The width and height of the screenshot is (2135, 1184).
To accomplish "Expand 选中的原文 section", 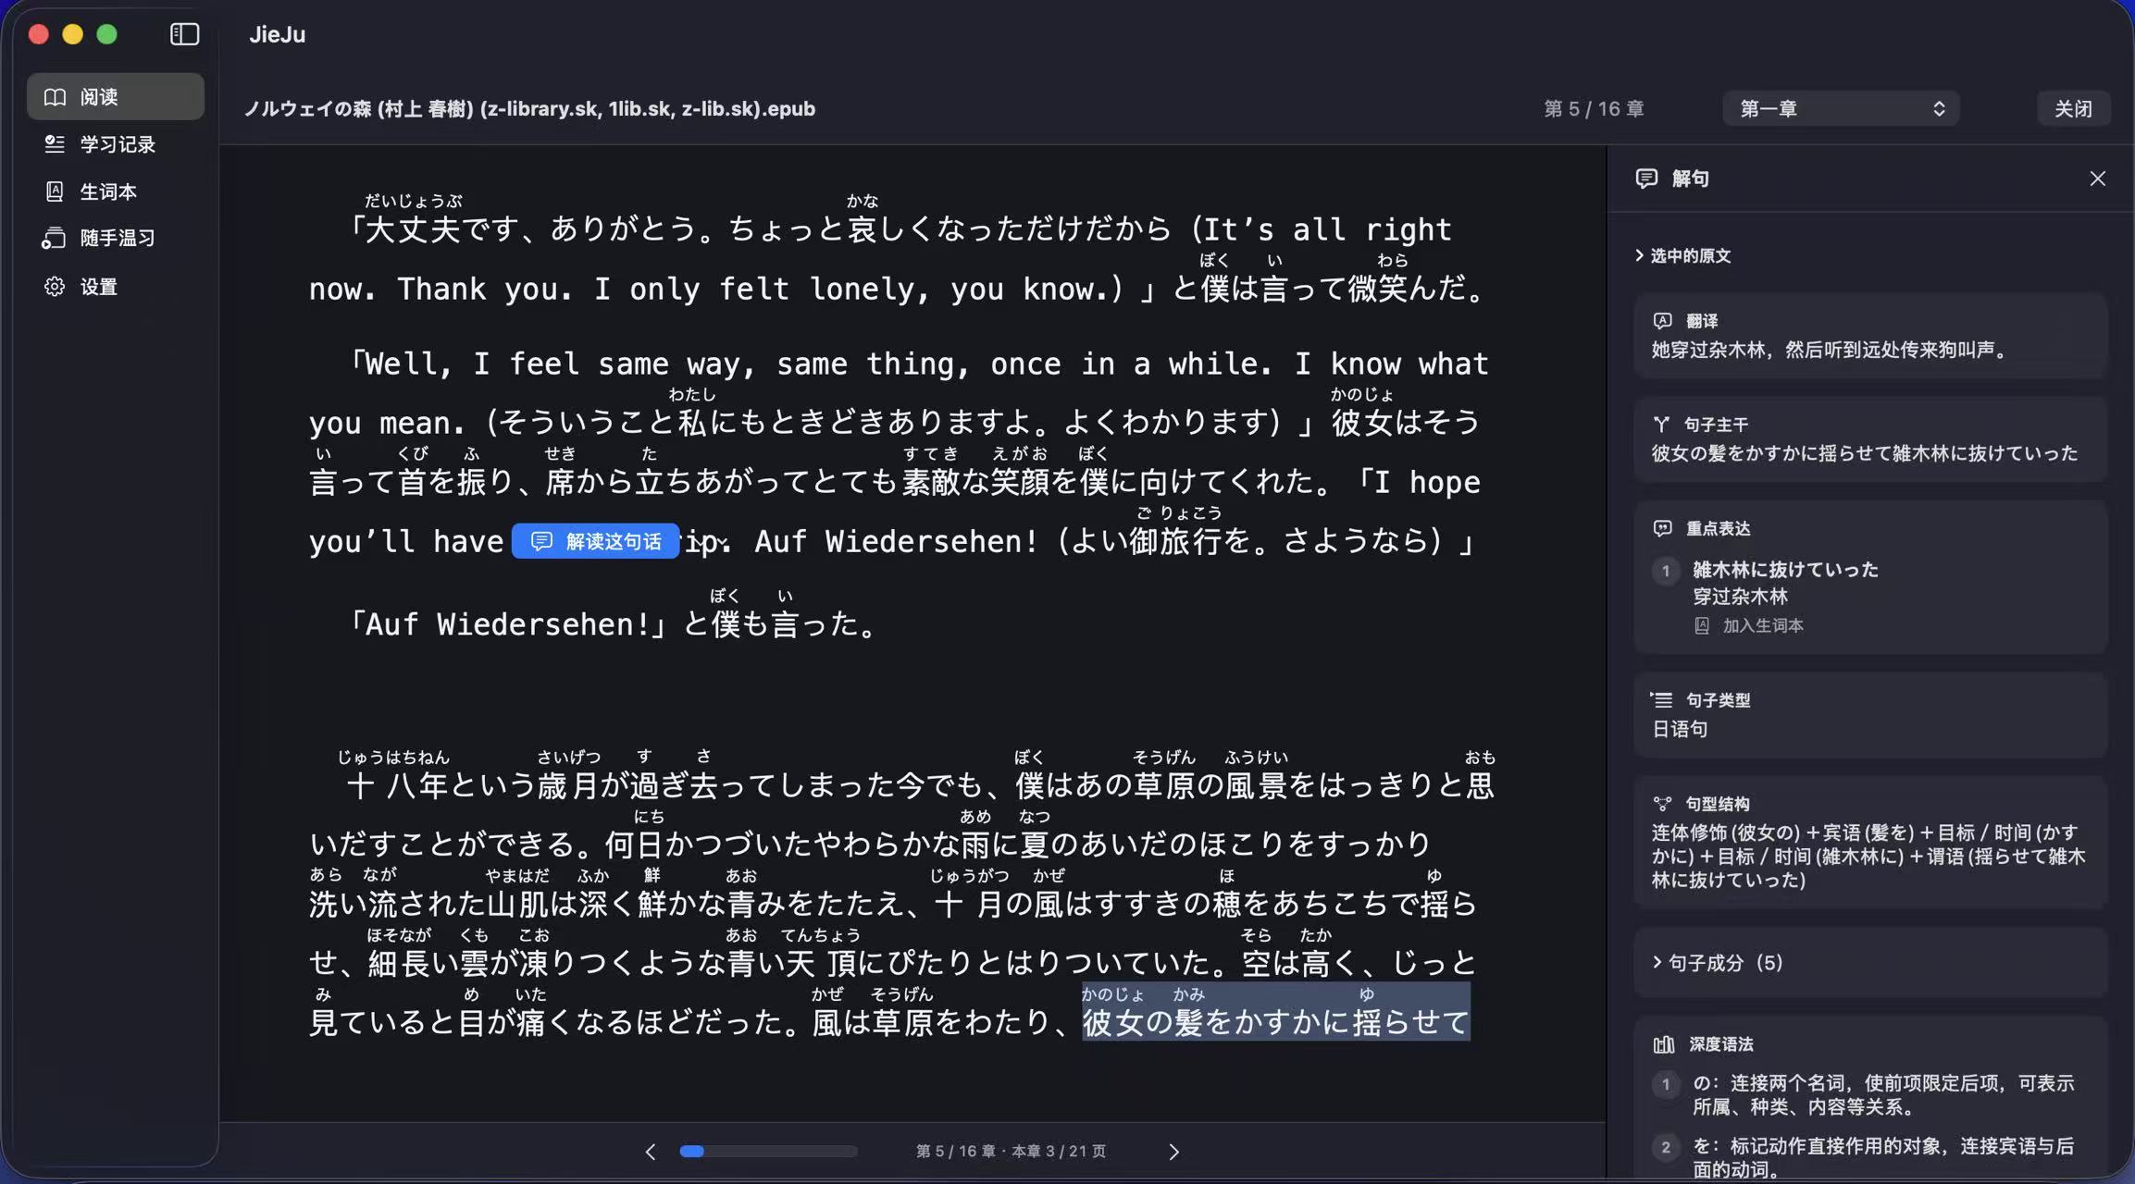I will point(1682,255).
